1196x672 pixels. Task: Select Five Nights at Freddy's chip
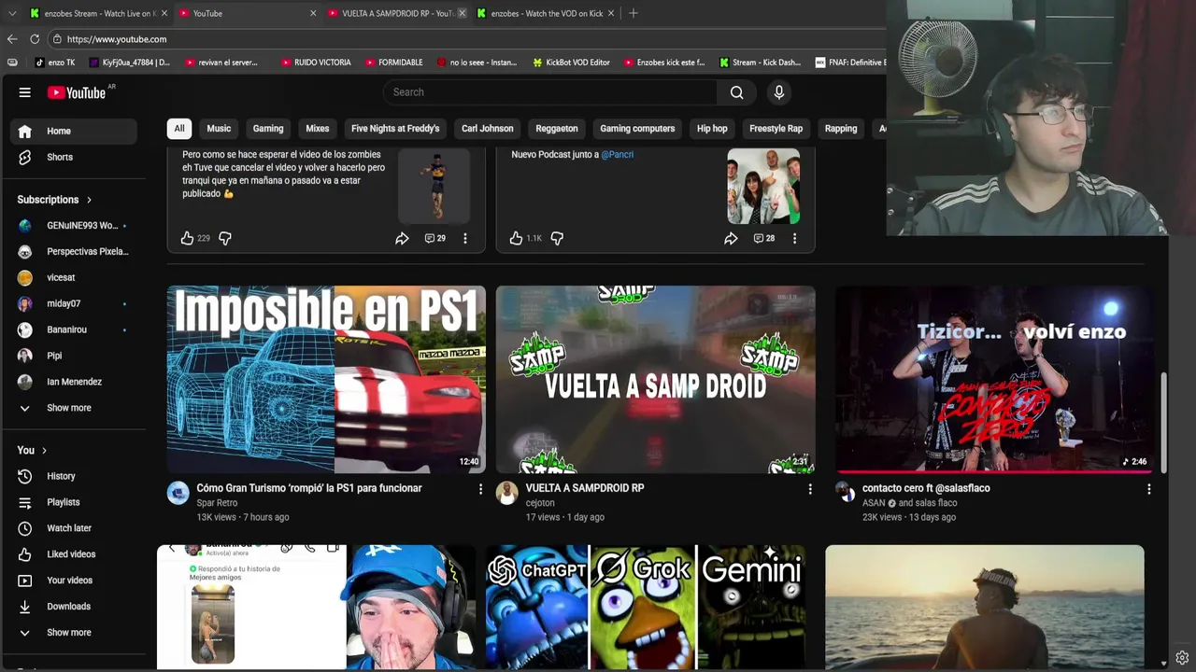pyautogui.click(x=395, y=129)
